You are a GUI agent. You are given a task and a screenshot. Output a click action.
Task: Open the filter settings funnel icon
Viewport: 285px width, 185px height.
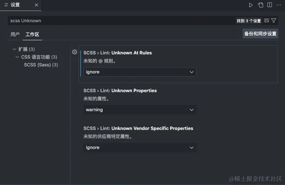pos(274,20)
